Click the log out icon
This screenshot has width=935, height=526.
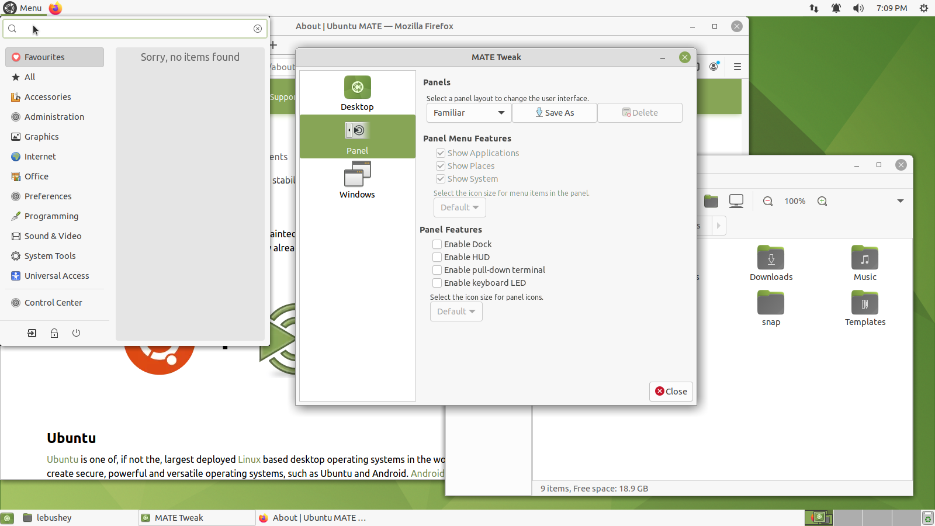[32, 333]
